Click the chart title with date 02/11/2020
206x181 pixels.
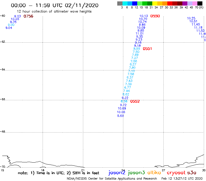[55, 5]
